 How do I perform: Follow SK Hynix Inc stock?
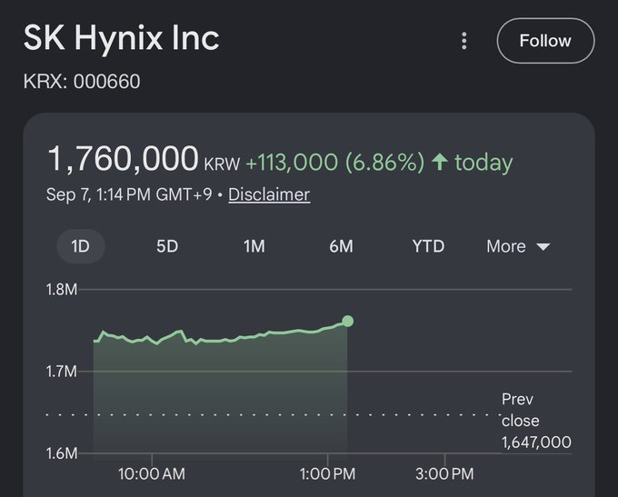[x=545, y=41]
